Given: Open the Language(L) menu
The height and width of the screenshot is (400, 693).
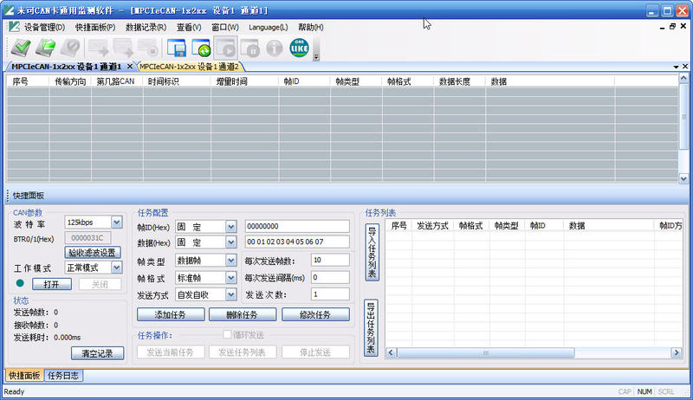Looking at the screenshot, I should (x=268, y=28).
